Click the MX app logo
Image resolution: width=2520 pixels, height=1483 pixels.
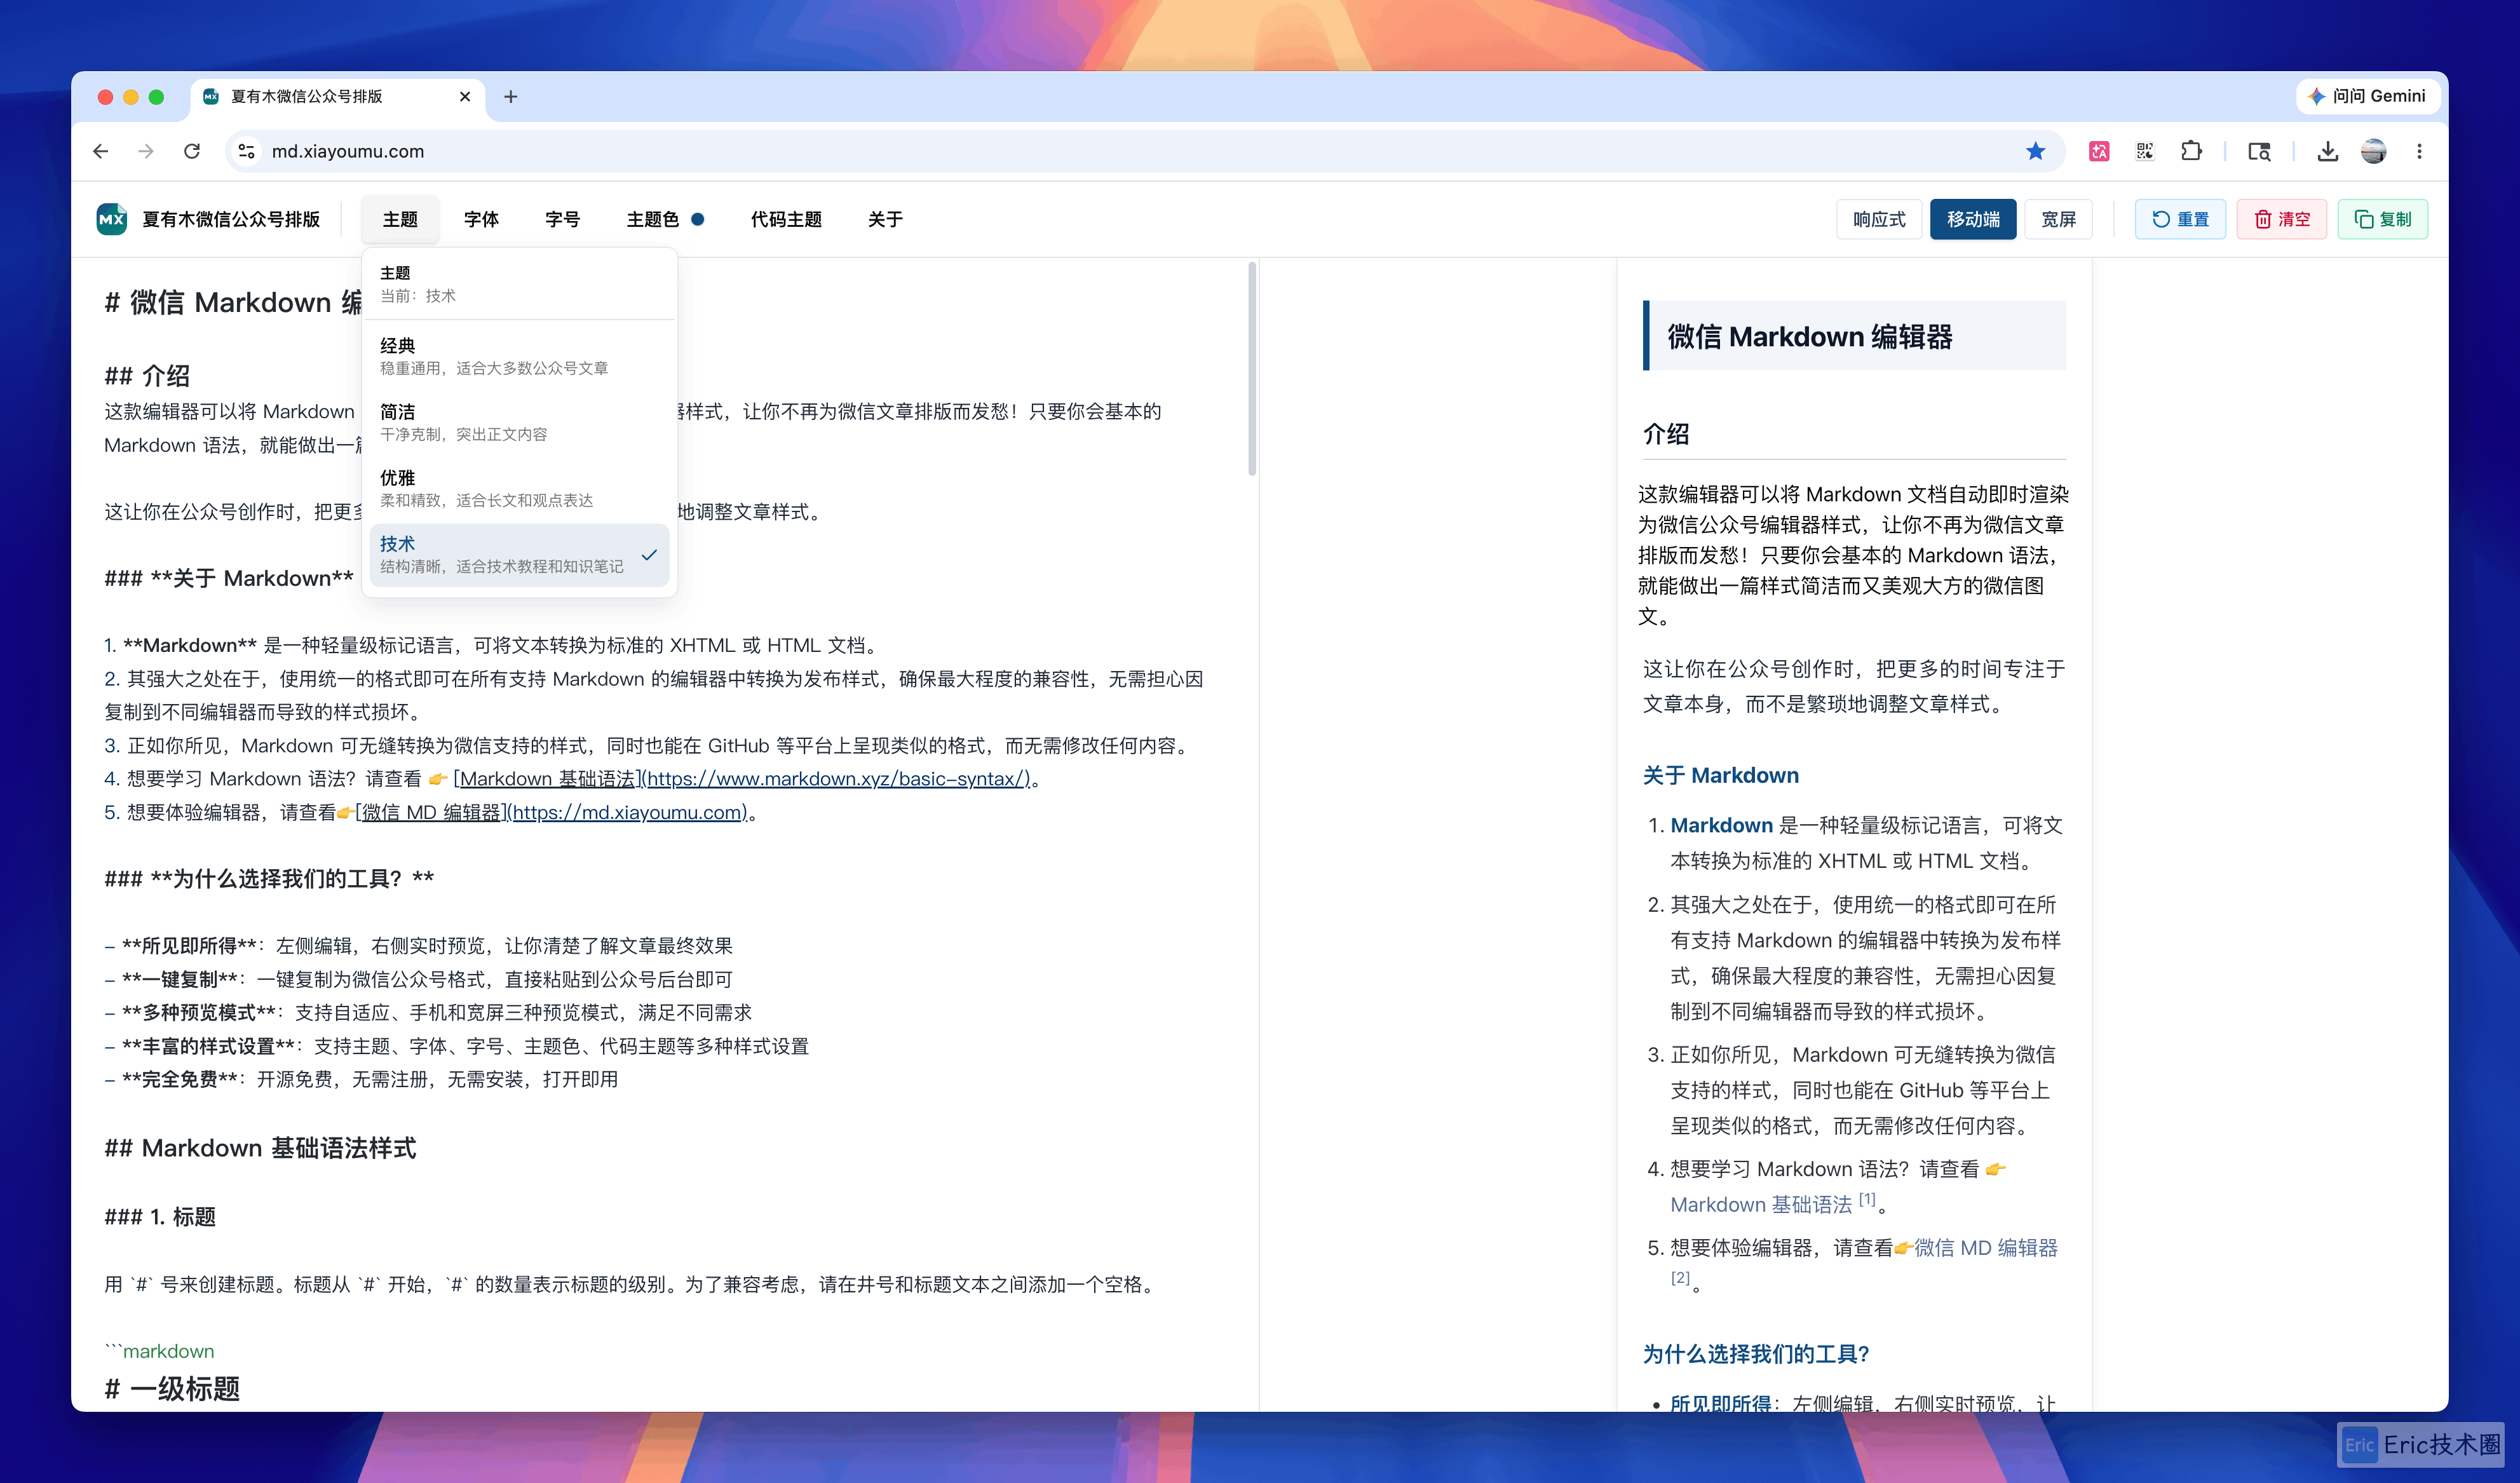click(x=111, y=219)
